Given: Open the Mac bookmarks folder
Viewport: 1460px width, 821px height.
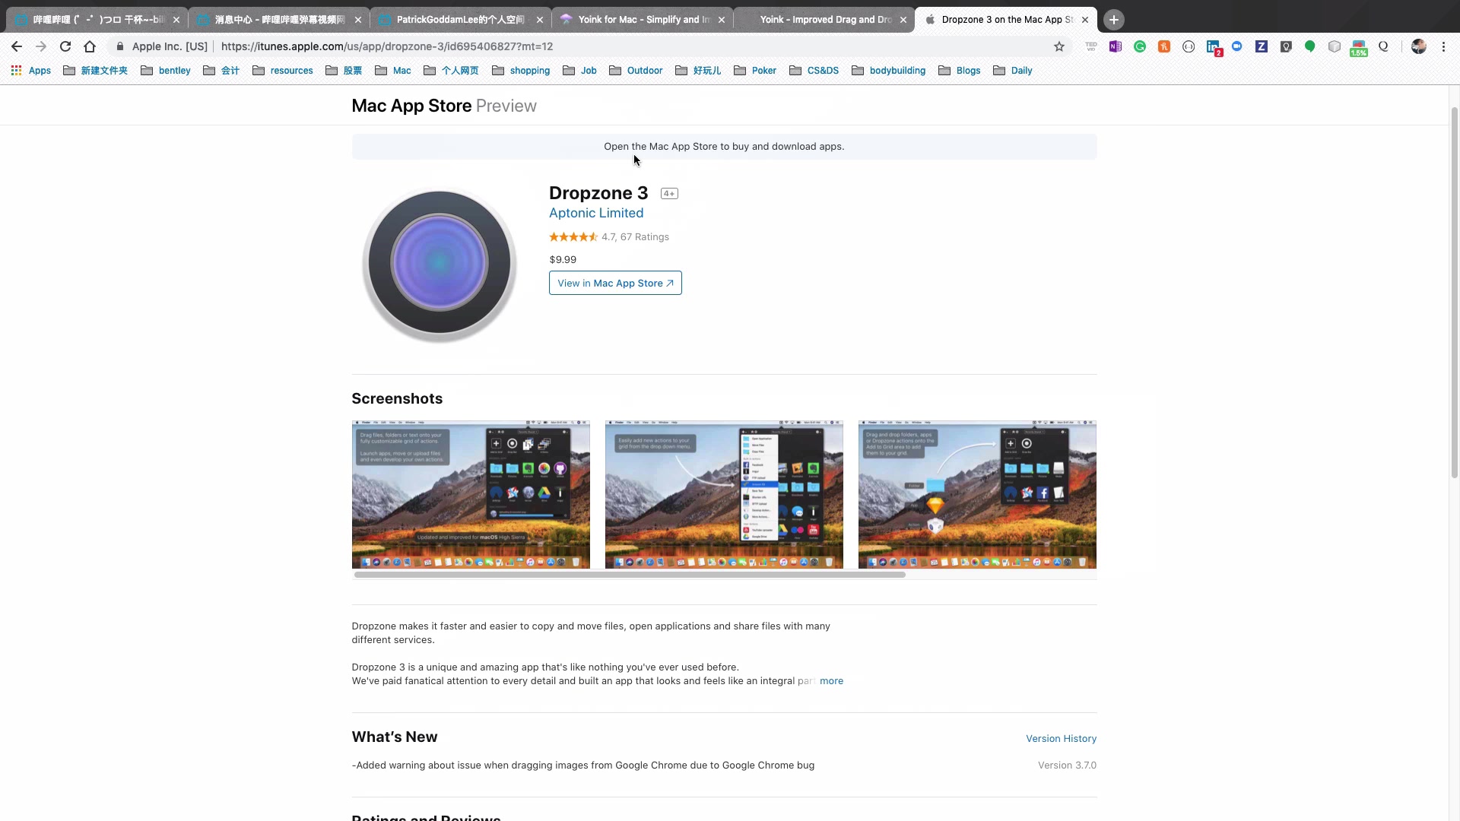Looking at the screenshot, I should pyautogui.click(x=393, y=71).
